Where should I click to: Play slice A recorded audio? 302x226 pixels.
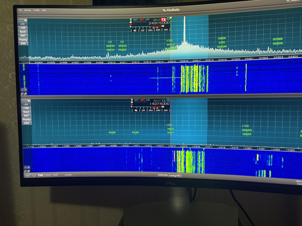[130, 27]
